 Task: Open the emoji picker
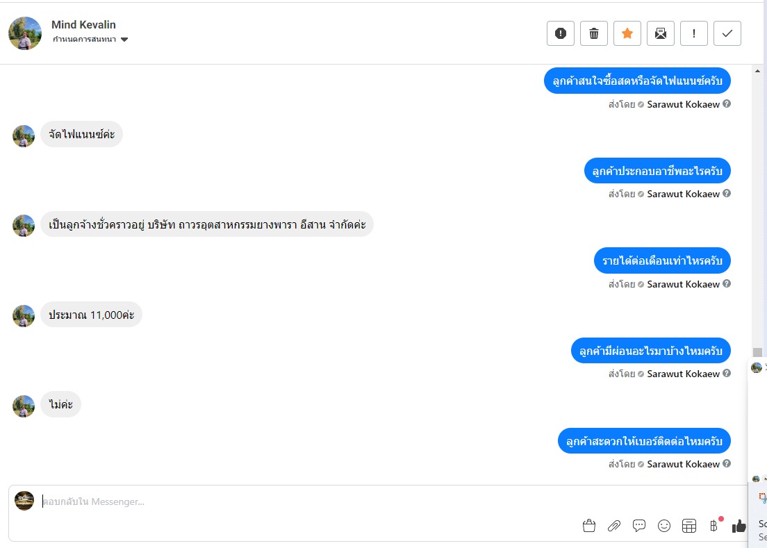(664, 526)
